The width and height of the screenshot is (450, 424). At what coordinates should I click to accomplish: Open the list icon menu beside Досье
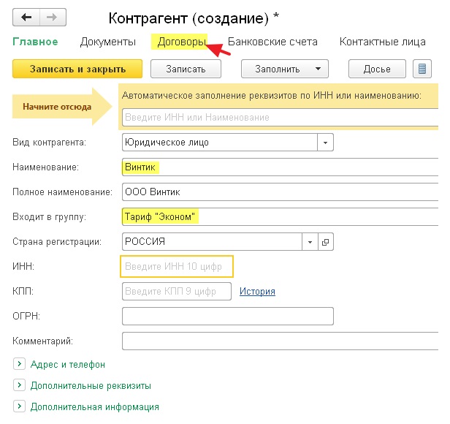click(x=422, y=69)
